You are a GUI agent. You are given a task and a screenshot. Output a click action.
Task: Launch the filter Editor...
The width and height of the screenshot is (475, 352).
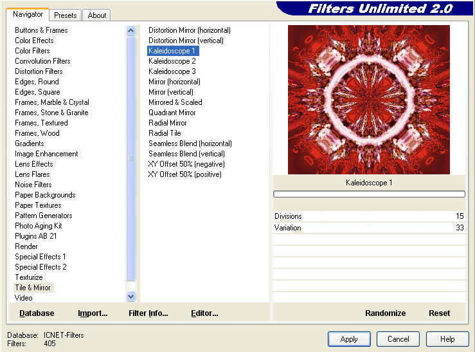pos(204,313)
